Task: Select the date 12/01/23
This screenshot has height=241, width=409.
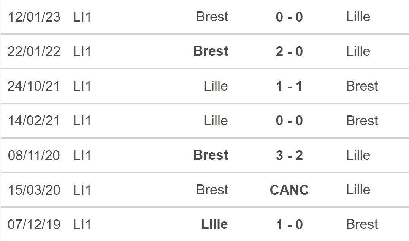Action: click(34, 17)
